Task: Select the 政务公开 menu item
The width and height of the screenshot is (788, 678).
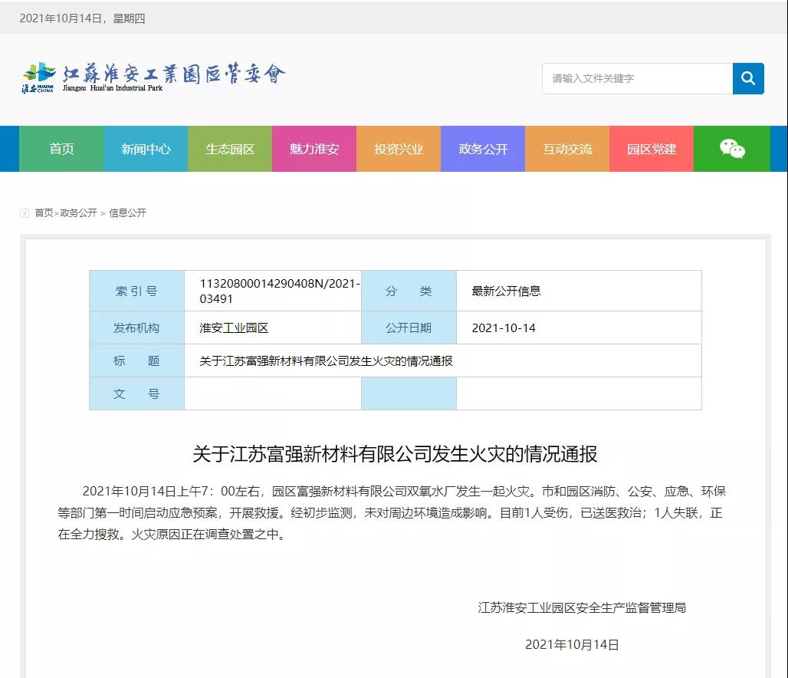Action: (x=482, y=149)
